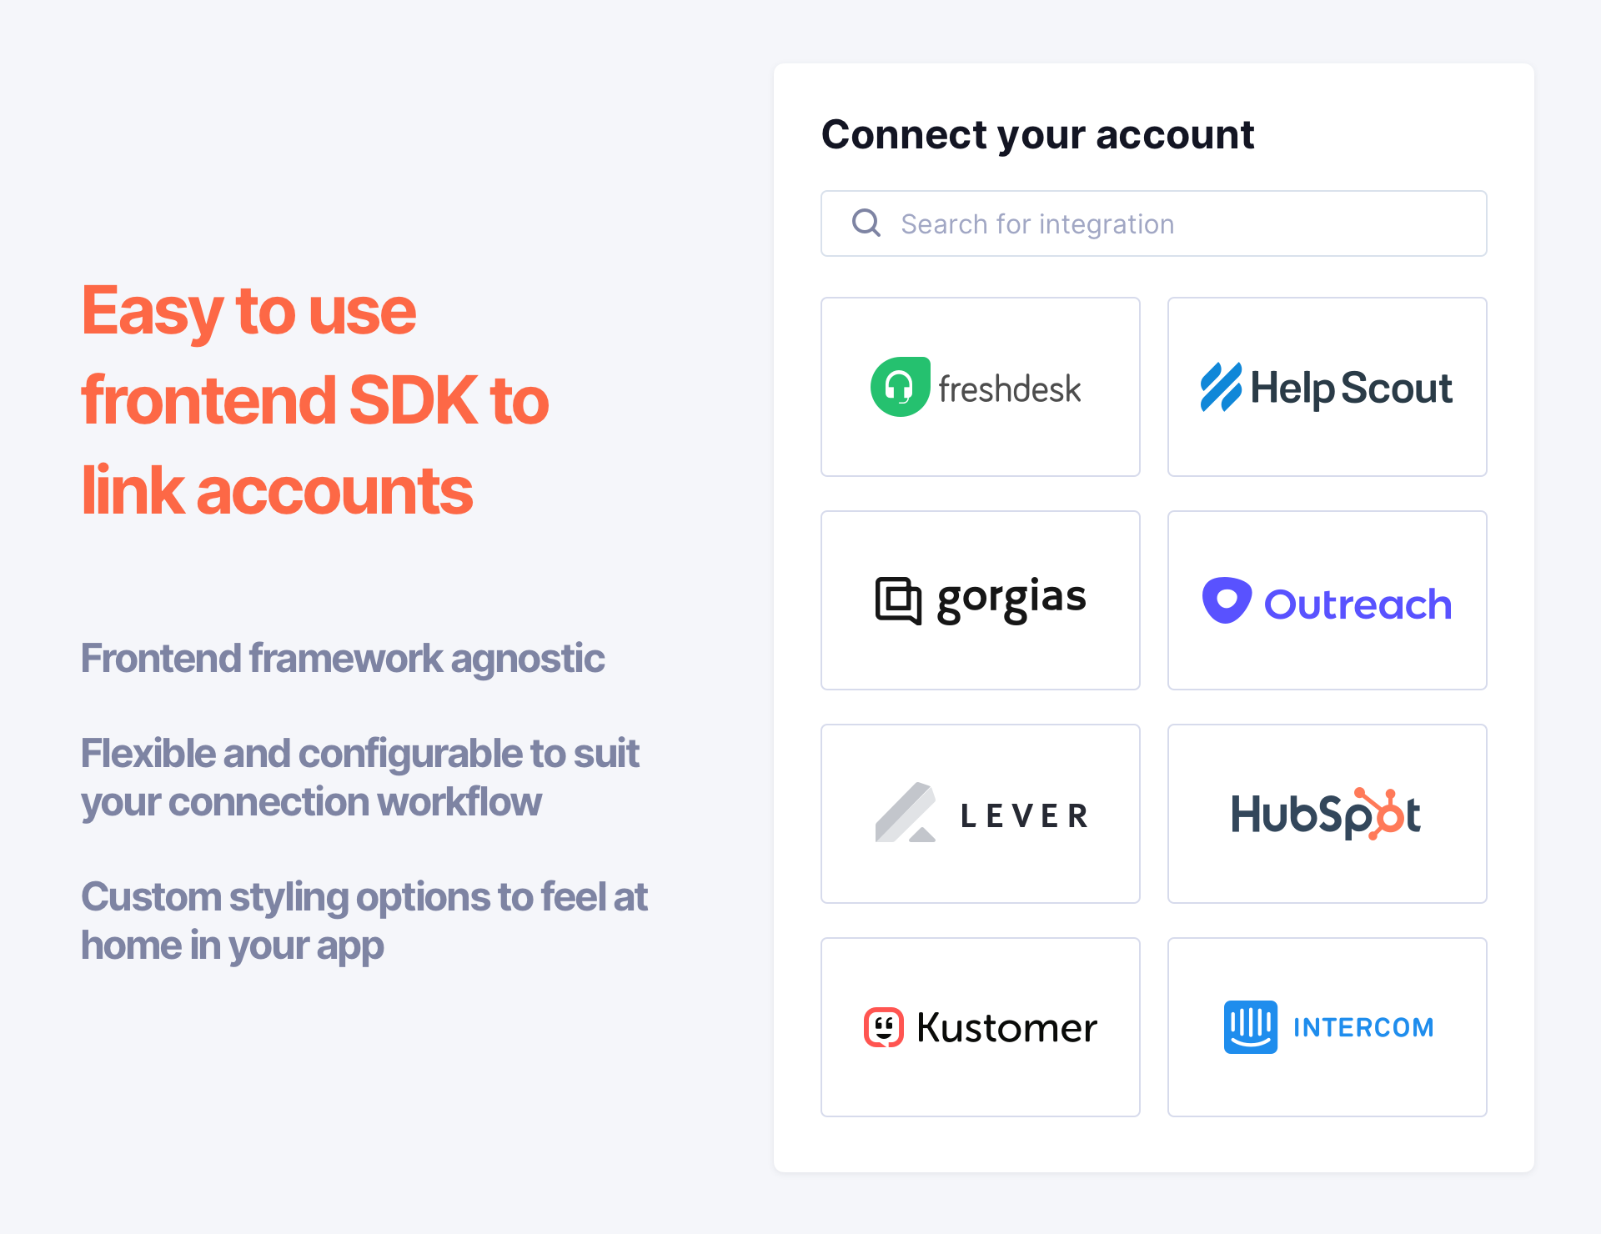
Task: Click the gray Lever logo icon
Action: (905, 813)
